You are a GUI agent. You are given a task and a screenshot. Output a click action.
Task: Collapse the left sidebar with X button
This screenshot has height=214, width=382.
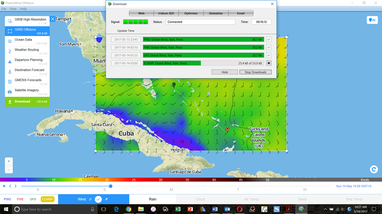tap(53, 19)
